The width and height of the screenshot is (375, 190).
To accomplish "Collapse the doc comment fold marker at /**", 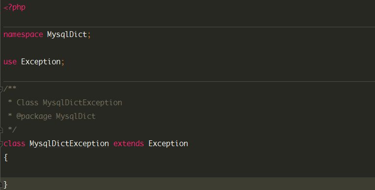I will click(1, 89).
